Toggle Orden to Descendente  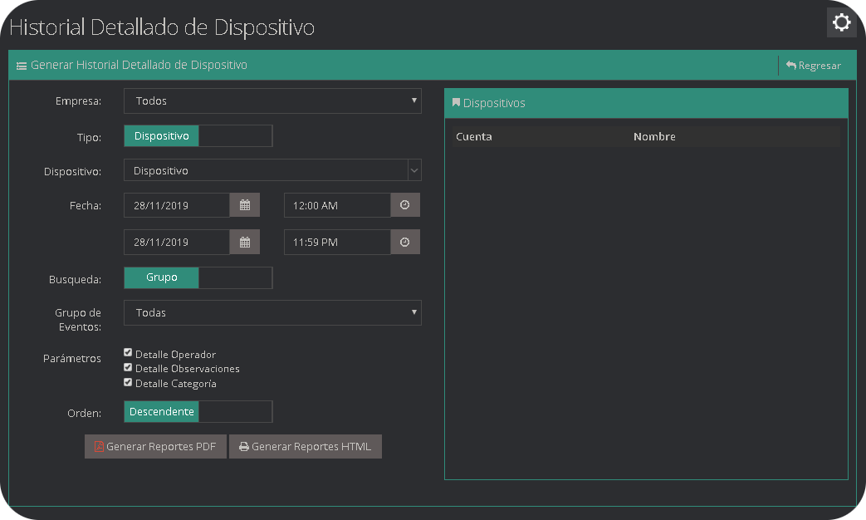click(161, 411)
